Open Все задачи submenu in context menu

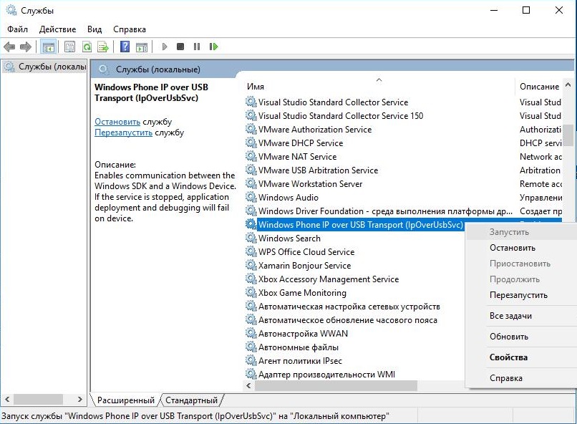point(510,315)
